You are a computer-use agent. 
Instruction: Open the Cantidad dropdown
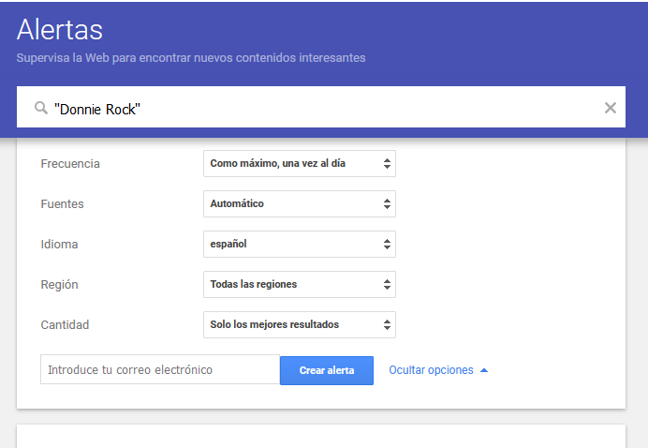299,324
